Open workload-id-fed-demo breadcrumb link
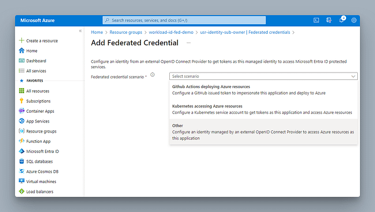The width and height of the screenshot is (375, 212). coord(171,32)
